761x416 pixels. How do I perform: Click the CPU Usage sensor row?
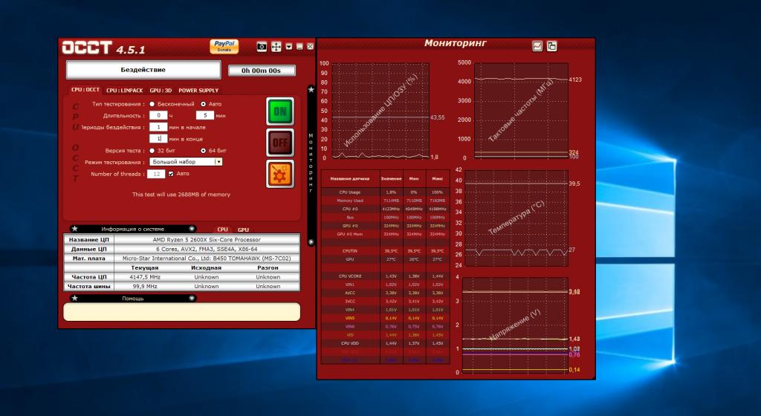click(x=386, y=192)
